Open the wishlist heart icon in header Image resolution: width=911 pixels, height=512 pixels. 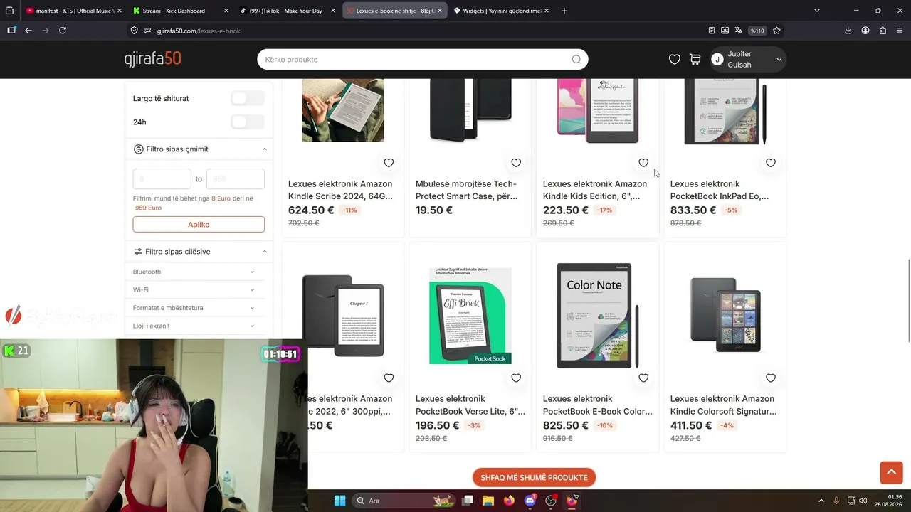tap(675, 60)
